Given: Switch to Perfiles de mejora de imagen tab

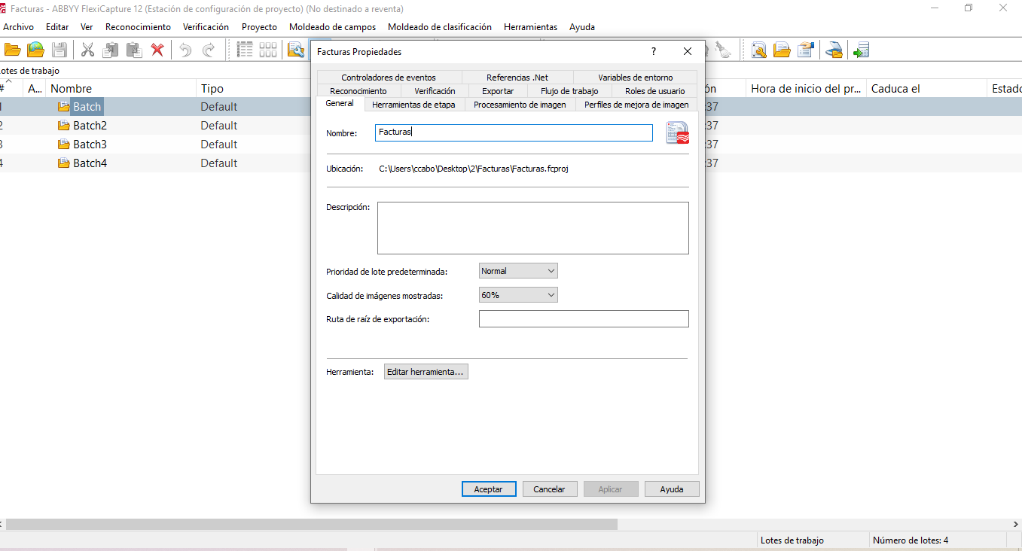Looking at the screenshot, I should coord(636,105).
